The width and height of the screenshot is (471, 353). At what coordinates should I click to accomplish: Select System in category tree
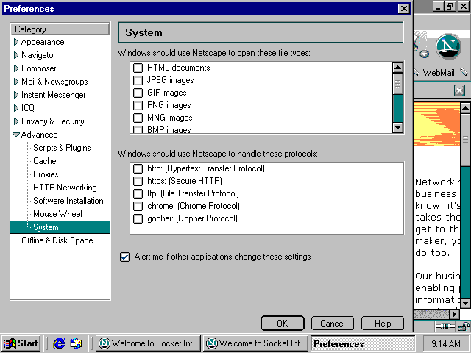[x=60, y=227]
